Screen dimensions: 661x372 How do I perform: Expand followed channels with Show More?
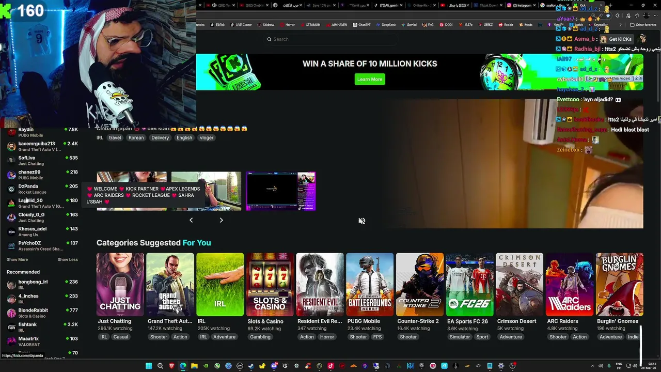[17, 260]
